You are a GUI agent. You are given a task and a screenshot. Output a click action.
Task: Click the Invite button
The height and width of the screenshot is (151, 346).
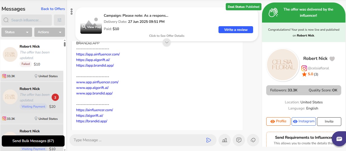coord(329,121)
